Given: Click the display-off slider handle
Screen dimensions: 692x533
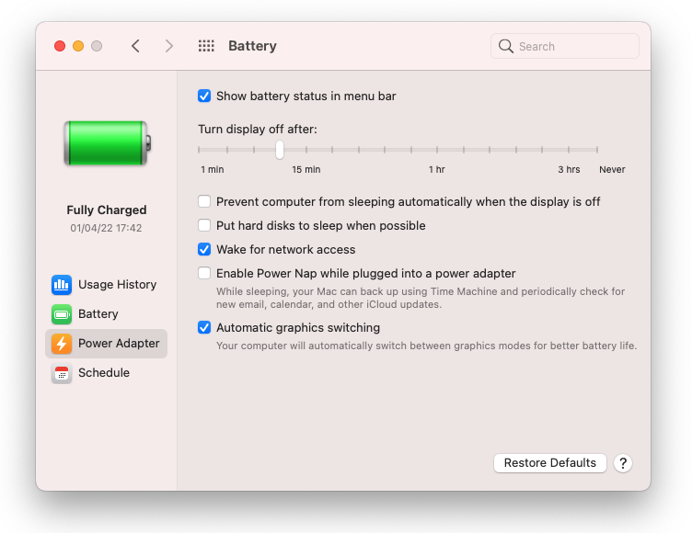Looking at the screenshot, I should click(x=279, y=150).
